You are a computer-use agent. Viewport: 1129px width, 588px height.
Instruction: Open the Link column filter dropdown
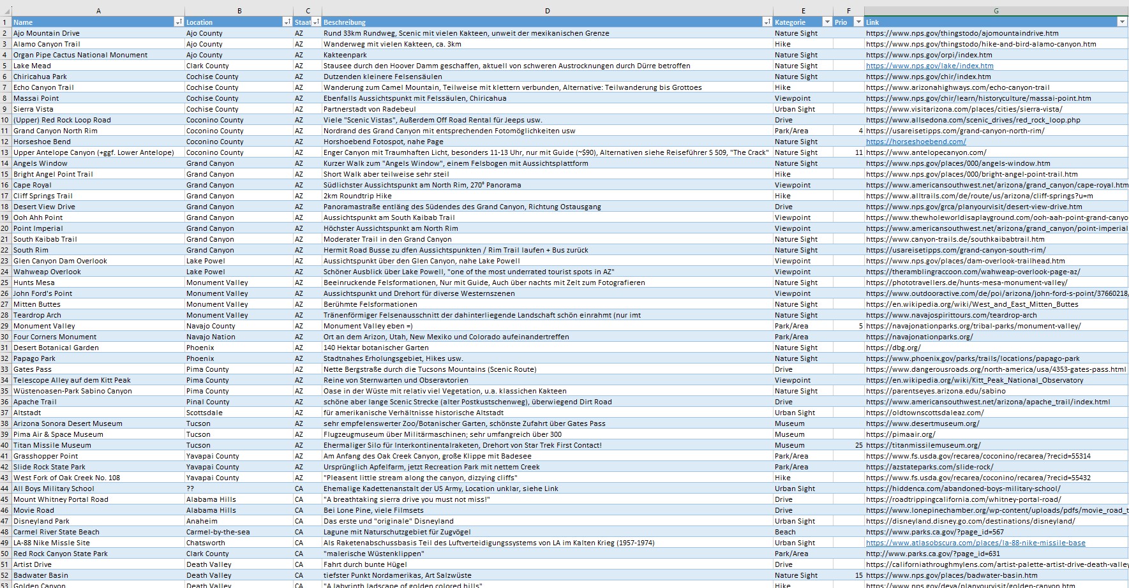pyautogui.click(x=1122, y=22)
